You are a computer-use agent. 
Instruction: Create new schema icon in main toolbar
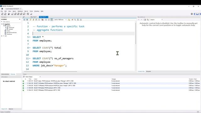tap(13, 14)
